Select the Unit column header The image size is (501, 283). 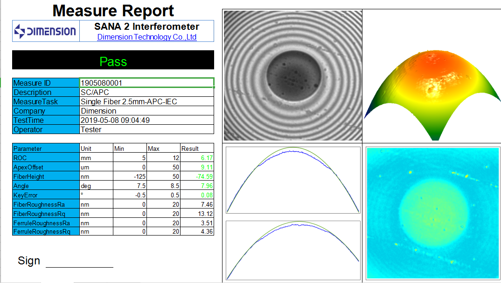tap(96, 148)
